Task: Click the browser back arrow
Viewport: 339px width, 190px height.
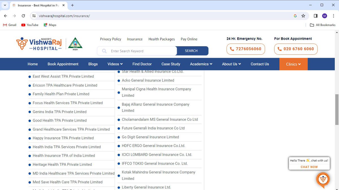Action: click(6, 16)
